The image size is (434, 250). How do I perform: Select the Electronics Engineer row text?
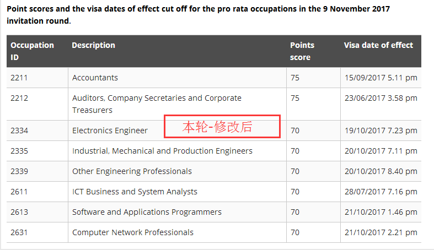tap(110, 131)
